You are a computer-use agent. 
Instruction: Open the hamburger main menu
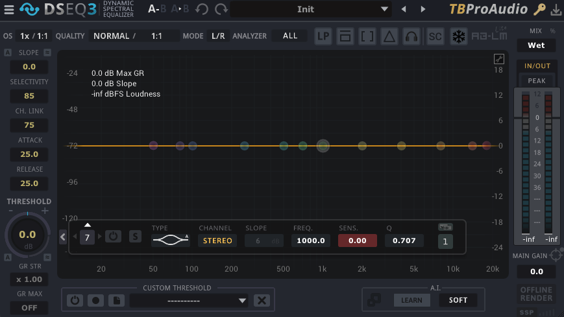tap(9, 9)
